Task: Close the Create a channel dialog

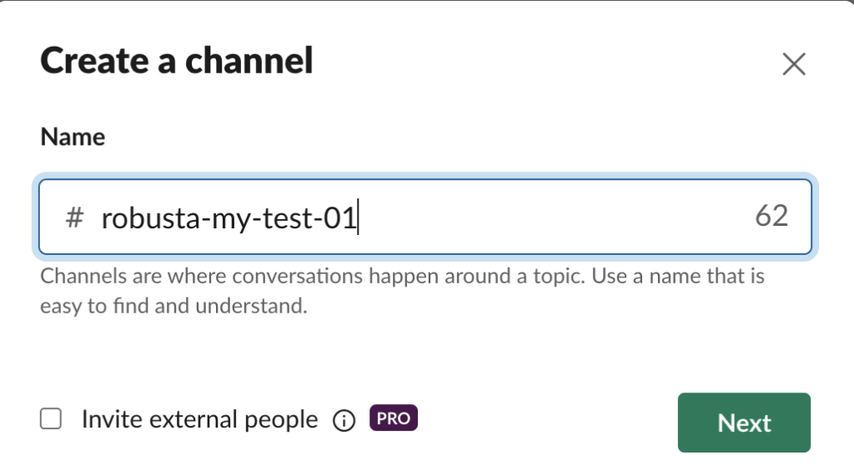Action: (x=794, y=64)
